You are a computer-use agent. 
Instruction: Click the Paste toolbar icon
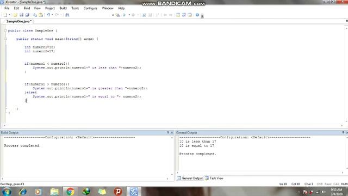41,15
